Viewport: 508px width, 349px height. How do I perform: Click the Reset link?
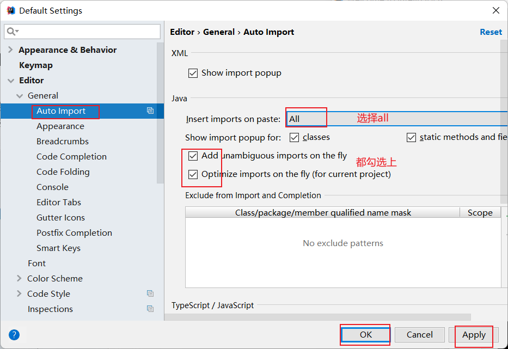[491, 32]
